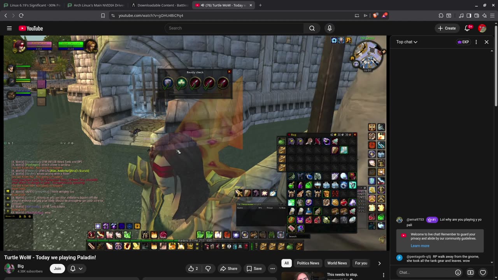Toggle Brave Shields for this site
The width and height of the screenshot is (498, 280).
375,16
